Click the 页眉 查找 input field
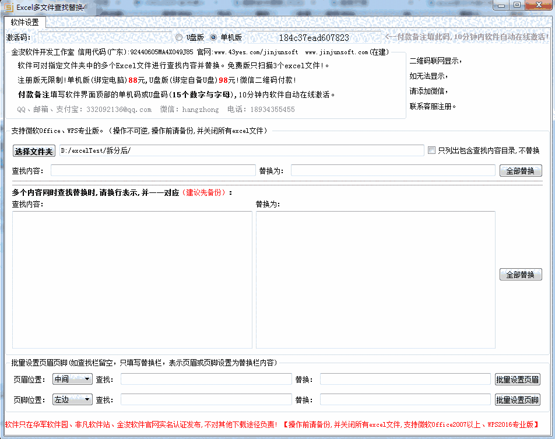 (x=204, y=378)
